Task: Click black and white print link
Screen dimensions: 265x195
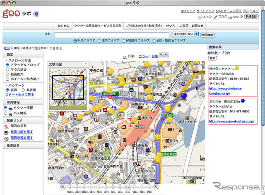Action: point(154,56)
